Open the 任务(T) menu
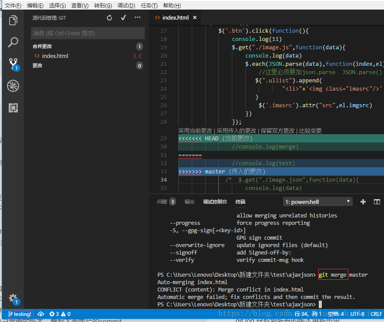Screen dimensions: 384x322 pyautogui.click(x=149, y=5)
